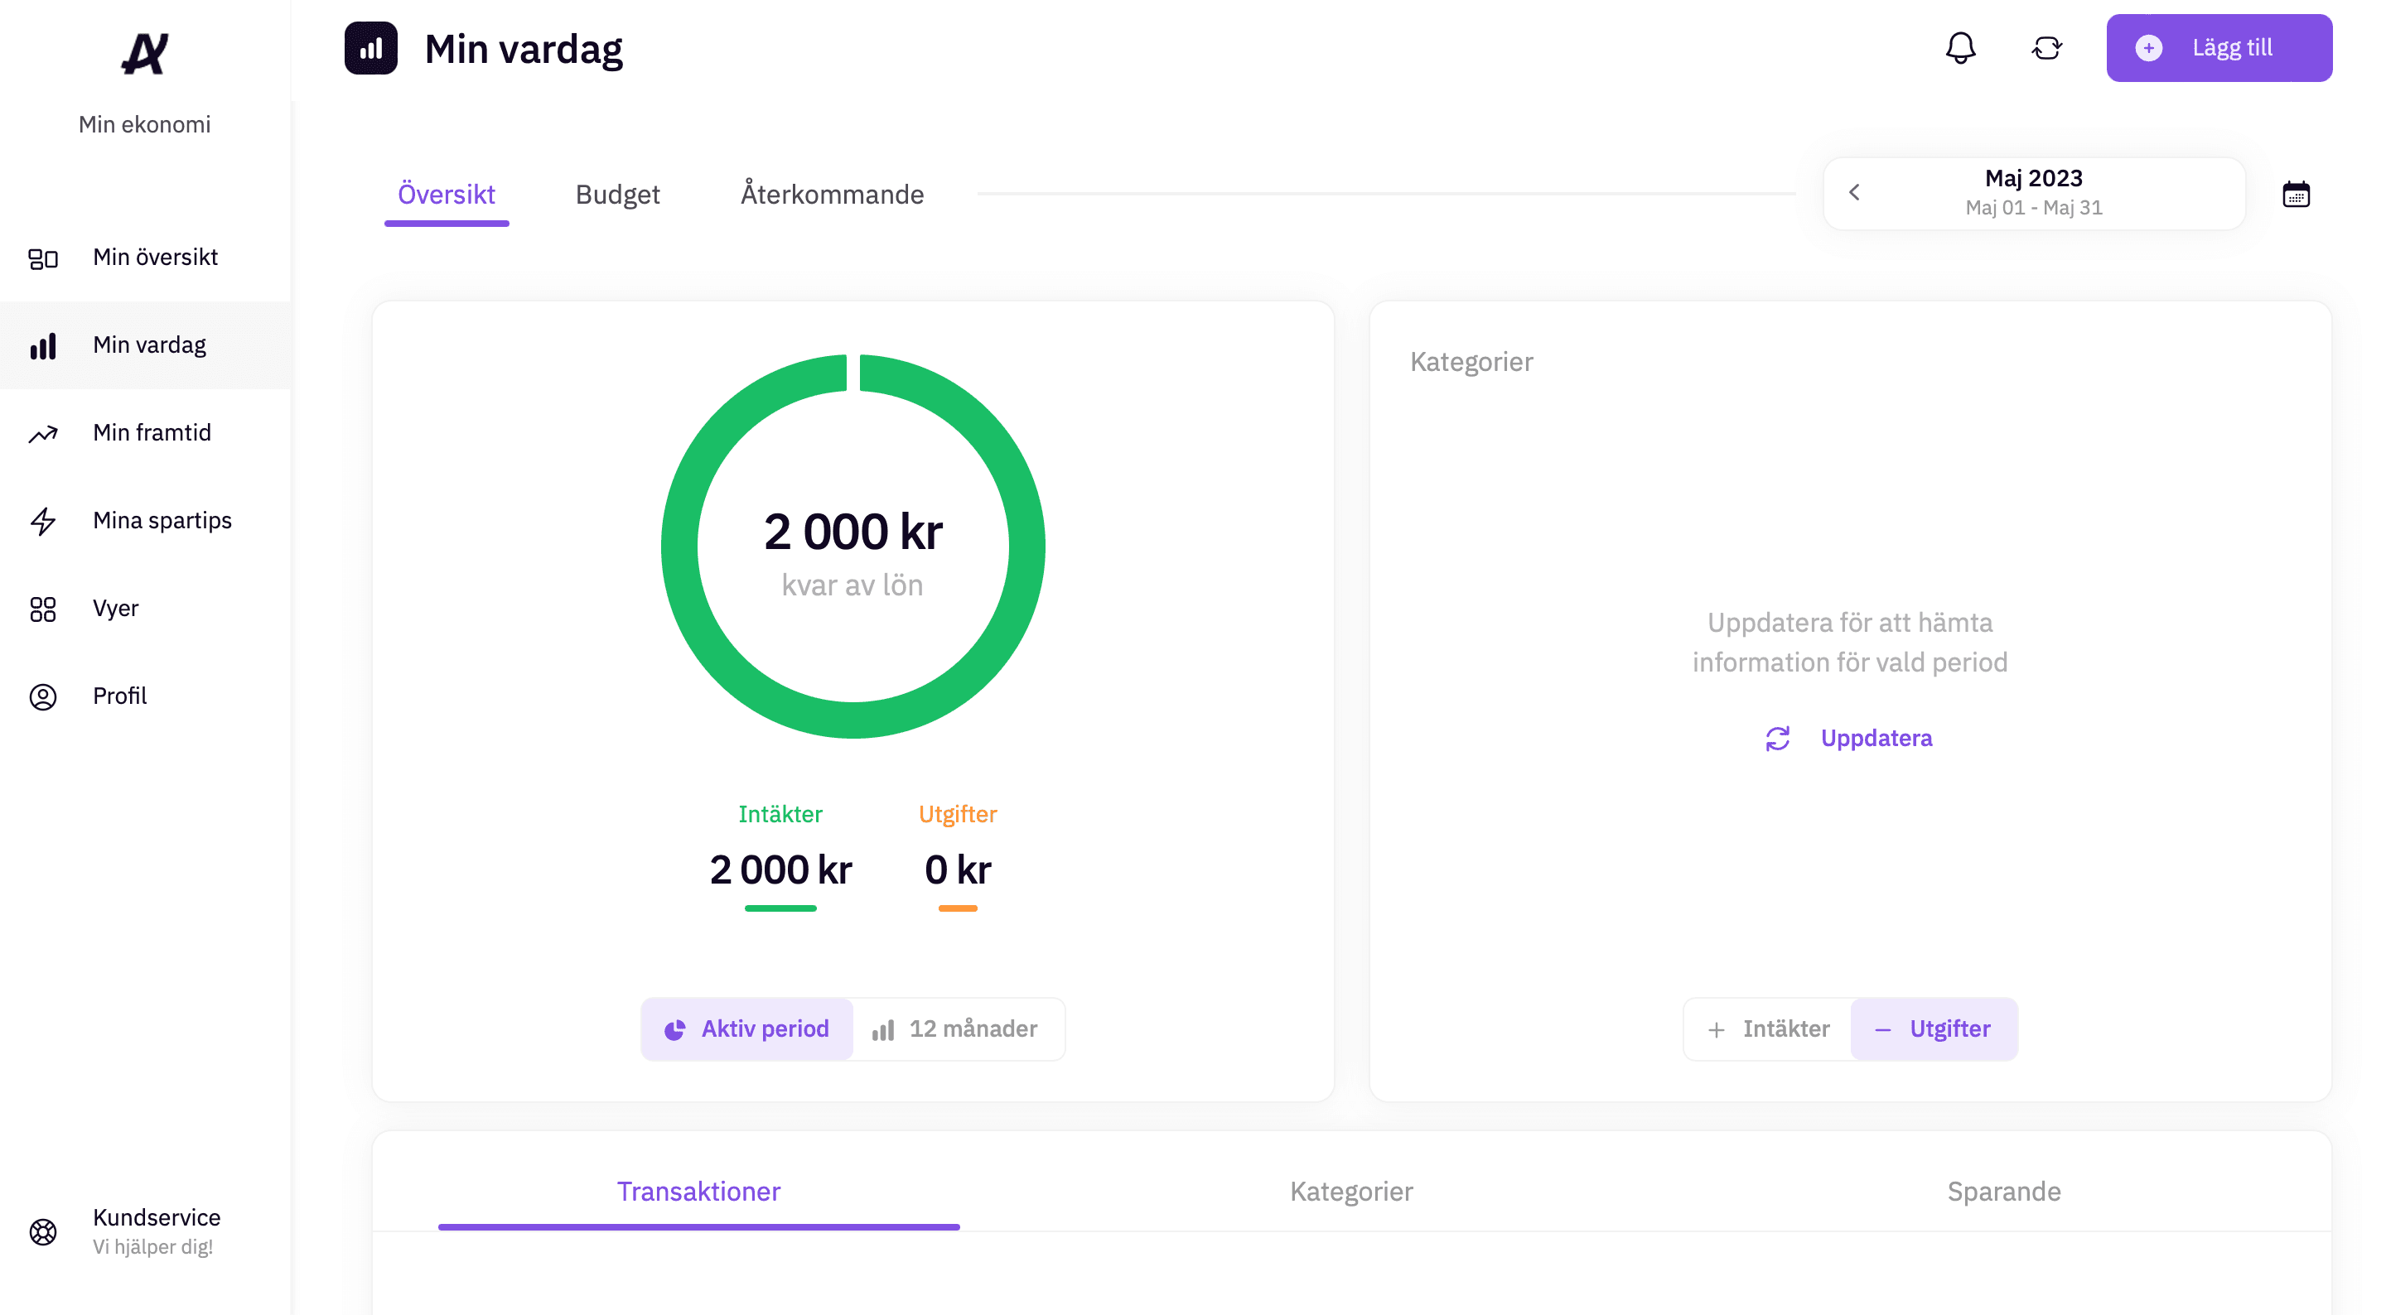Click the Mina spartips lightning icon
Image resolution: width=2386 pixels, height=1315 pixels.
point(42,522)
